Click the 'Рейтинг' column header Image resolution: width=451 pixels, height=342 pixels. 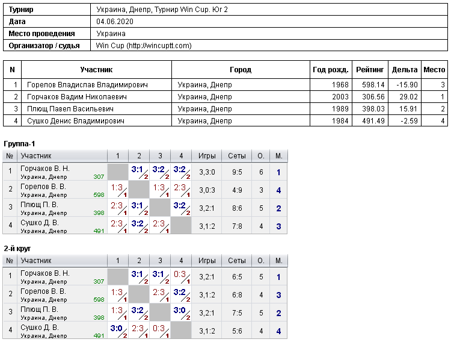click(370, 69)
